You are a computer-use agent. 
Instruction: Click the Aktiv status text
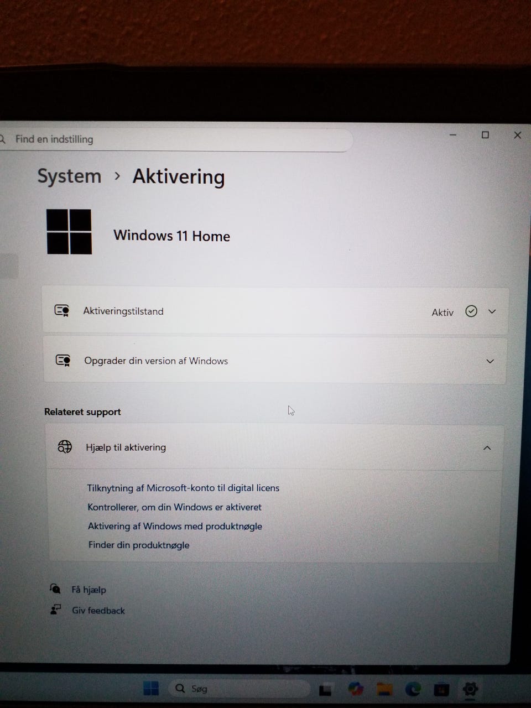pos(442,313)
